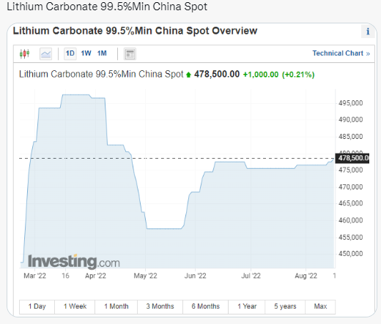Switch to the 5 years range
The image size is (381, 324).
point(285,306)
